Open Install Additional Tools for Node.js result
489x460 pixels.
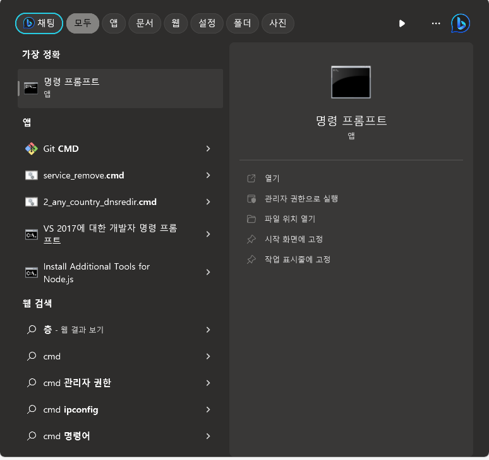coord(121,273)
